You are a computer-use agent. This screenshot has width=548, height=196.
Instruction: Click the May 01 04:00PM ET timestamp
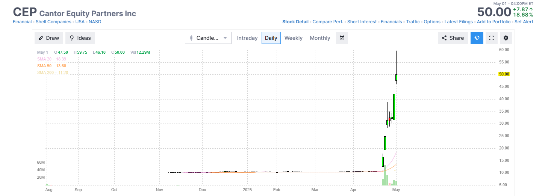point(513,3)
